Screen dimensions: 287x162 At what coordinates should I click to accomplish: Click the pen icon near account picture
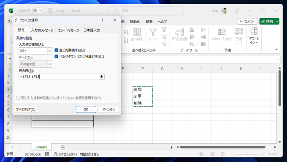click(237, 11)
